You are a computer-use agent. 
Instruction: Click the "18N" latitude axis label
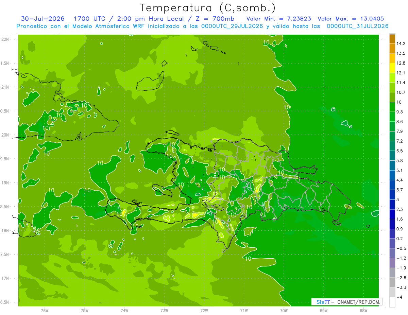tap(5, 231)
